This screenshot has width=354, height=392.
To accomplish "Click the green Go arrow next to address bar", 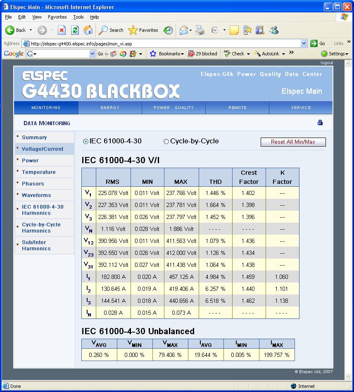I will point(314,43).
